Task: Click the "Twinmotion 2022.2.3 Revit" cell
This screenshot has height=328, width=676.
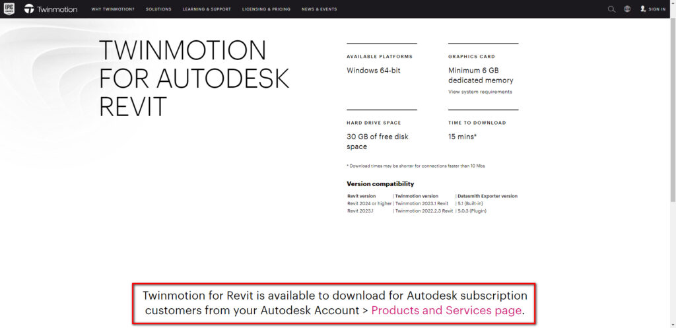Action: [424, 211]
